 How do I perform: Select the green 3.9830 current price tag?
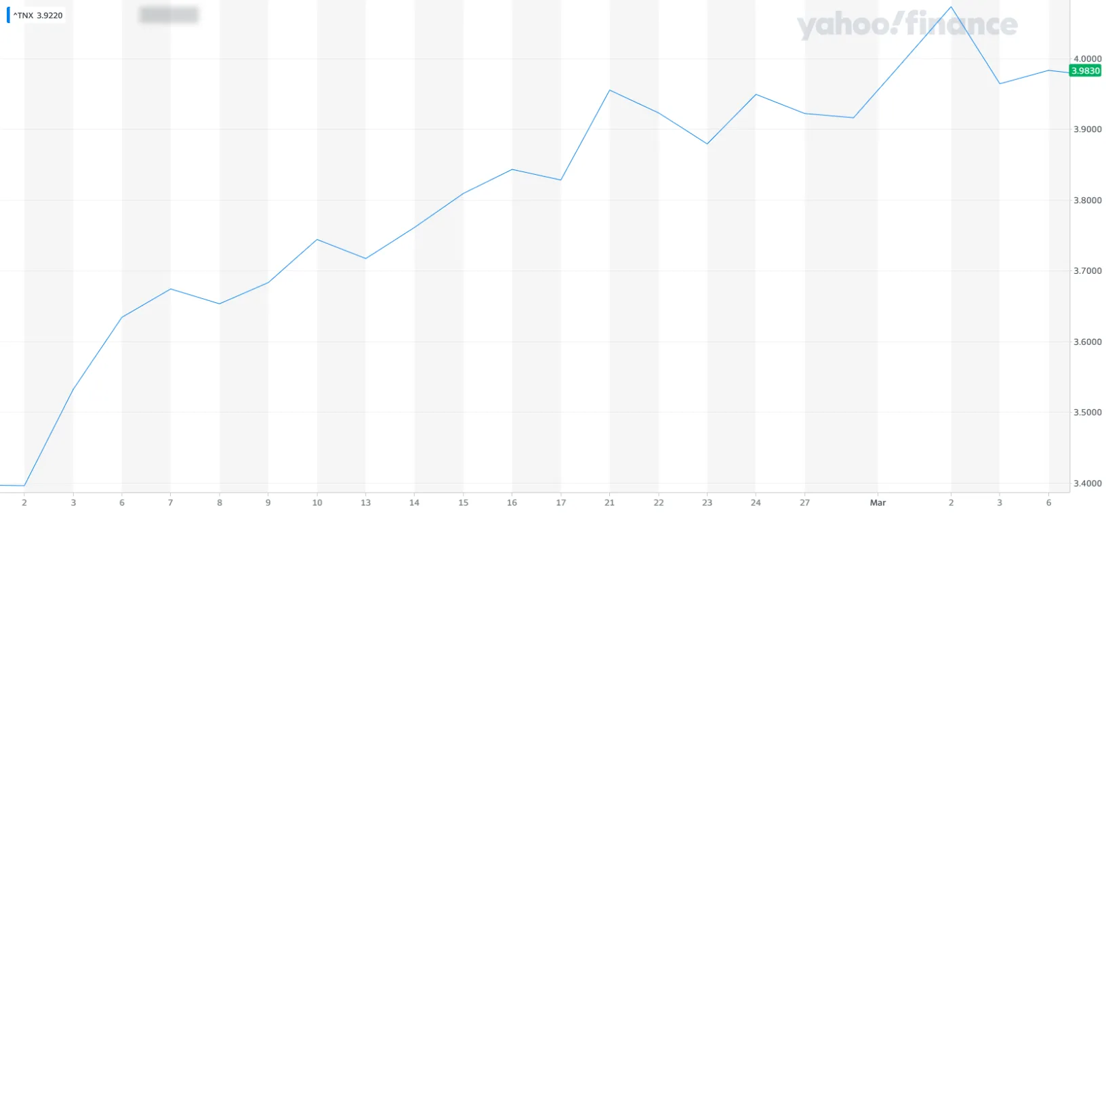click(x=1085, y=70)
